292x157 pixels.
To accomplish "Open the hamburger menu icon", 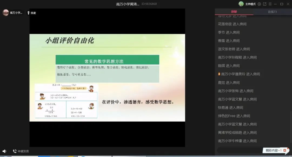I will click(x=270, y=4).
